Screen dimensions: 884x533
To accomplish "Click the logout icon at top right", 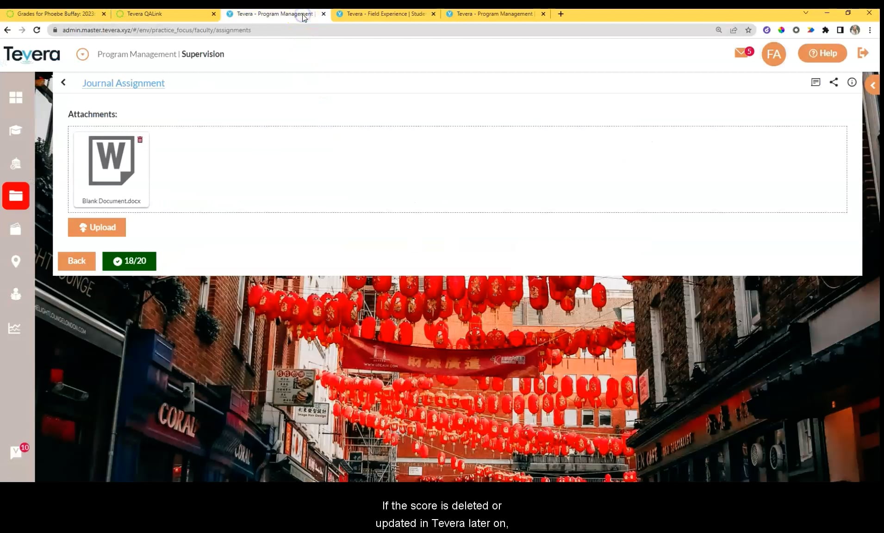I will (864, 53).
